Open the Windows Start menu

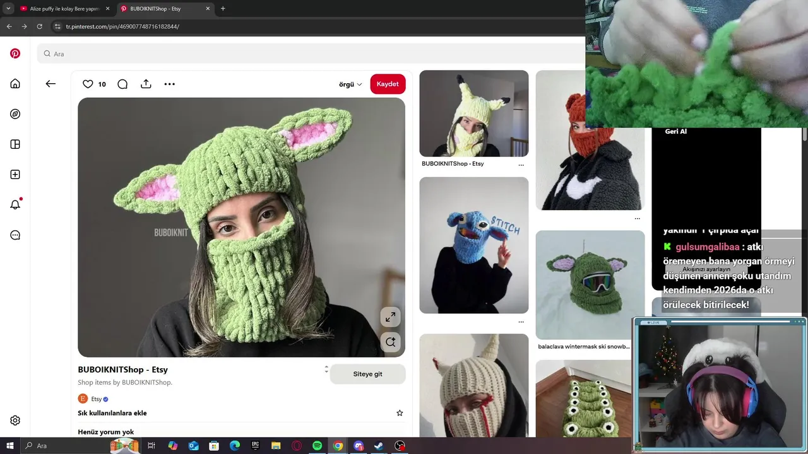pyautogui.click(x=9, y=446)
